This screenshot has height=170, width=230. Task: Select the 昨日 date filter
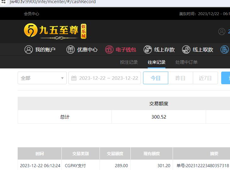pos(181,78)
